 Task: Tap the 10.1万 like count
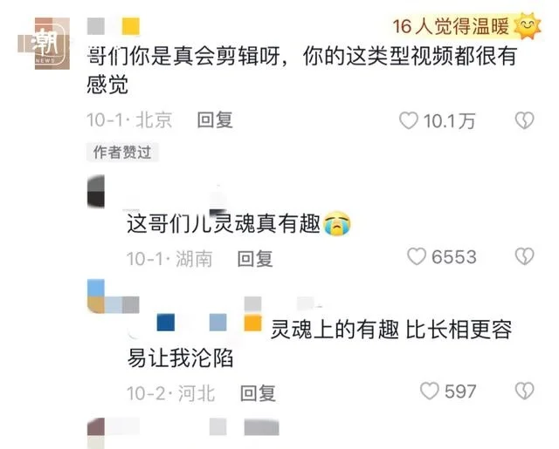(x=449, y=121)
